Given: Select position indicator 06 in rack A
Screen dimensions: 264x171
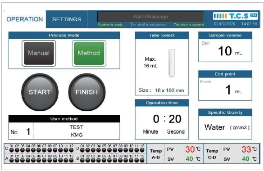Looking at the screenshot, I should (39, 160).
